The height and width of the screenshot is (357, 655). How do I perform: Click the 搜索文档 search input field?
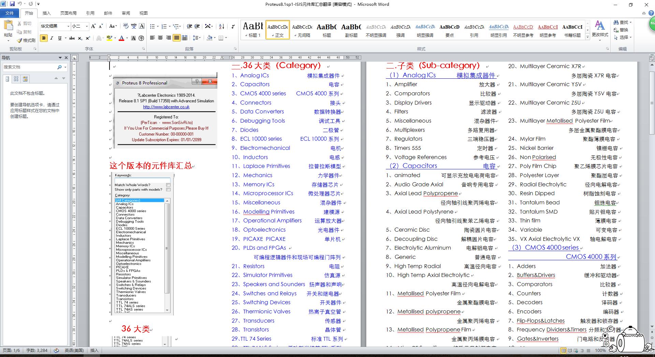30,67
